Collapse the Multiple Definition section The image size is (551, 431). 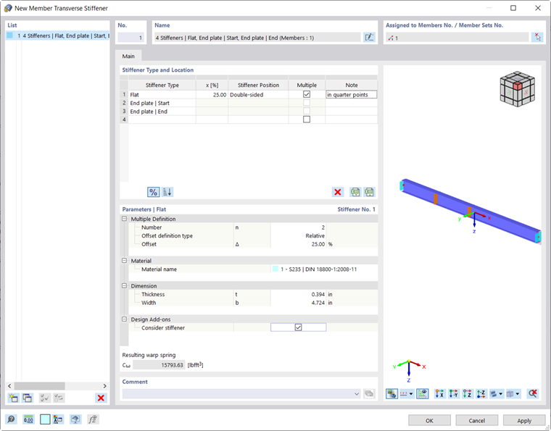point(124,219)
